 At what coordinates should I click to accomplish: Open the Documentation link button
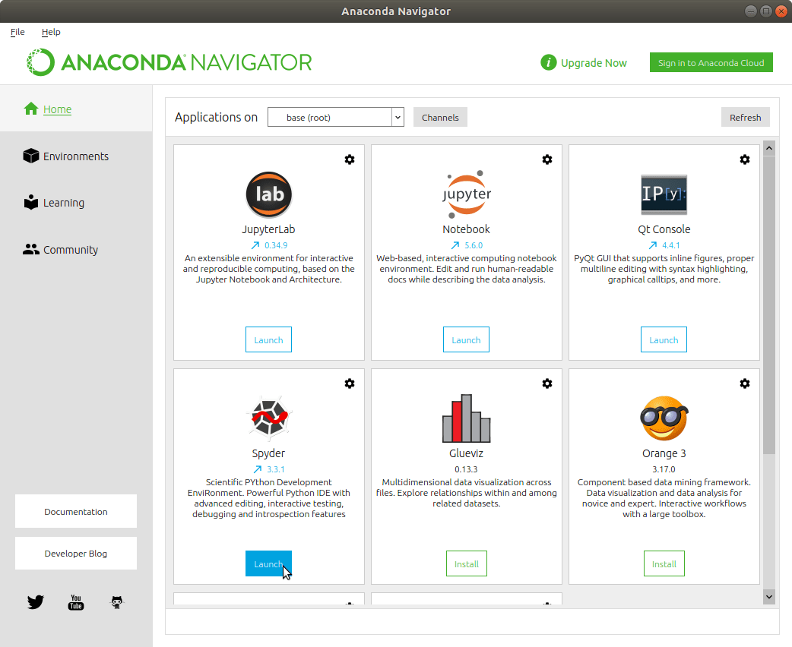76,511
